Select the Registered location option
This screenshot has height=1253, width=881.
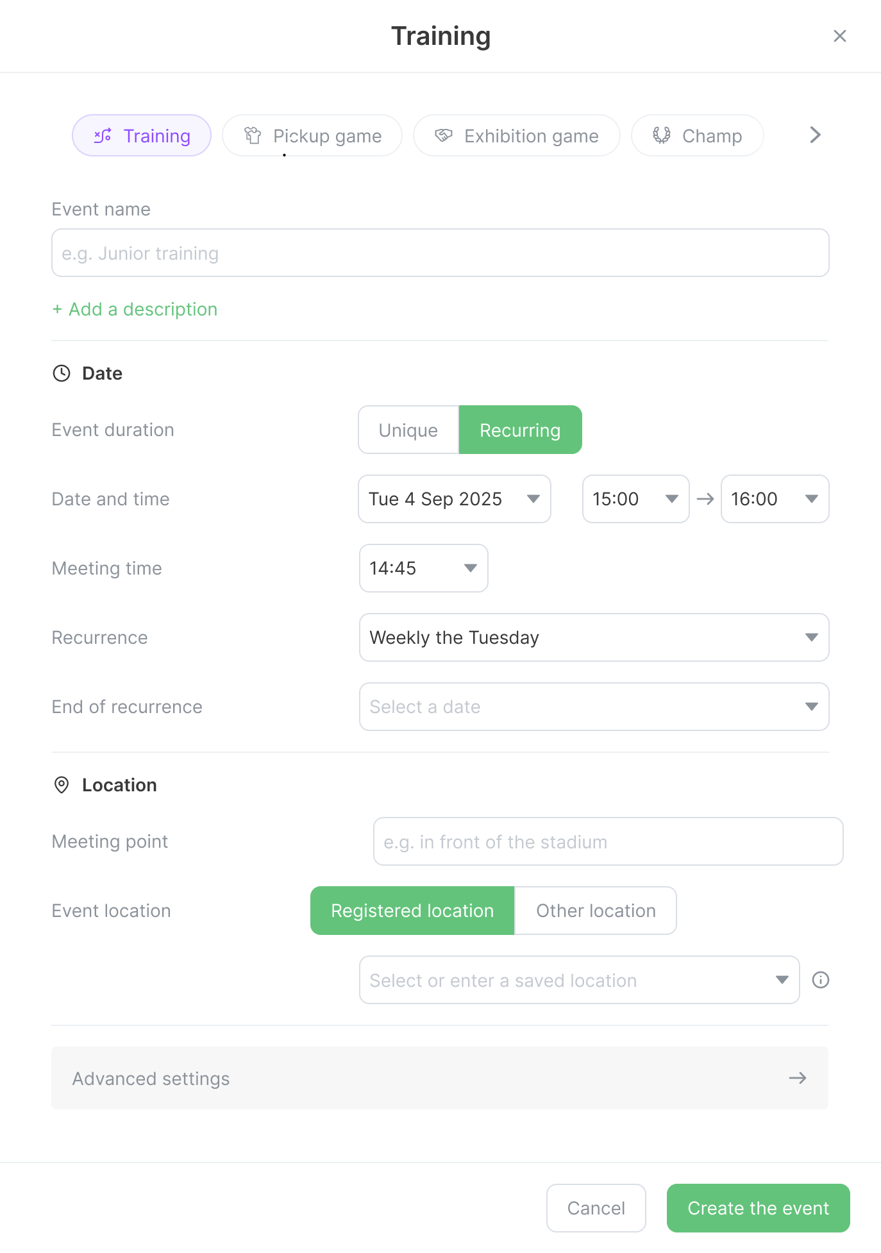click(412, 911)
